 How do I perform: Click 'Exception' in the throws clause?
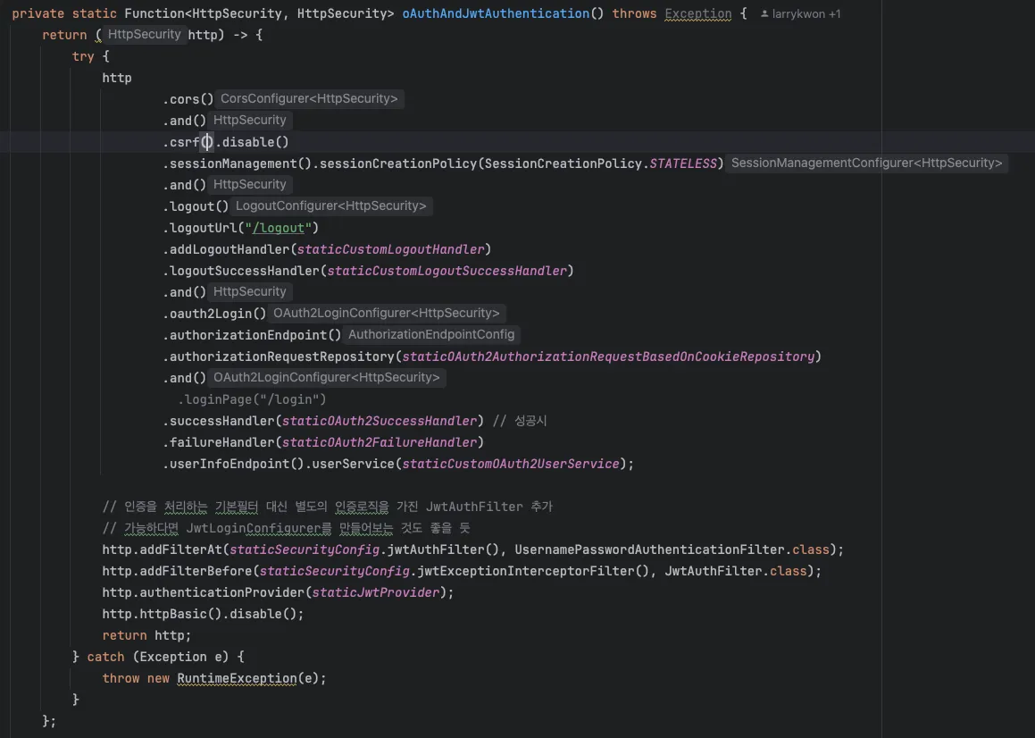coord(697,14)
